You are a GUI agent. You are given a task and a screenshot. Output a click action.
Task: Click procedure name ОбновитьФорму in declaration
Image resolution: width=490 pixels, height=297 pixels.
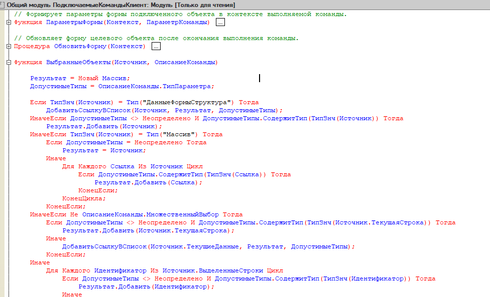80,46
